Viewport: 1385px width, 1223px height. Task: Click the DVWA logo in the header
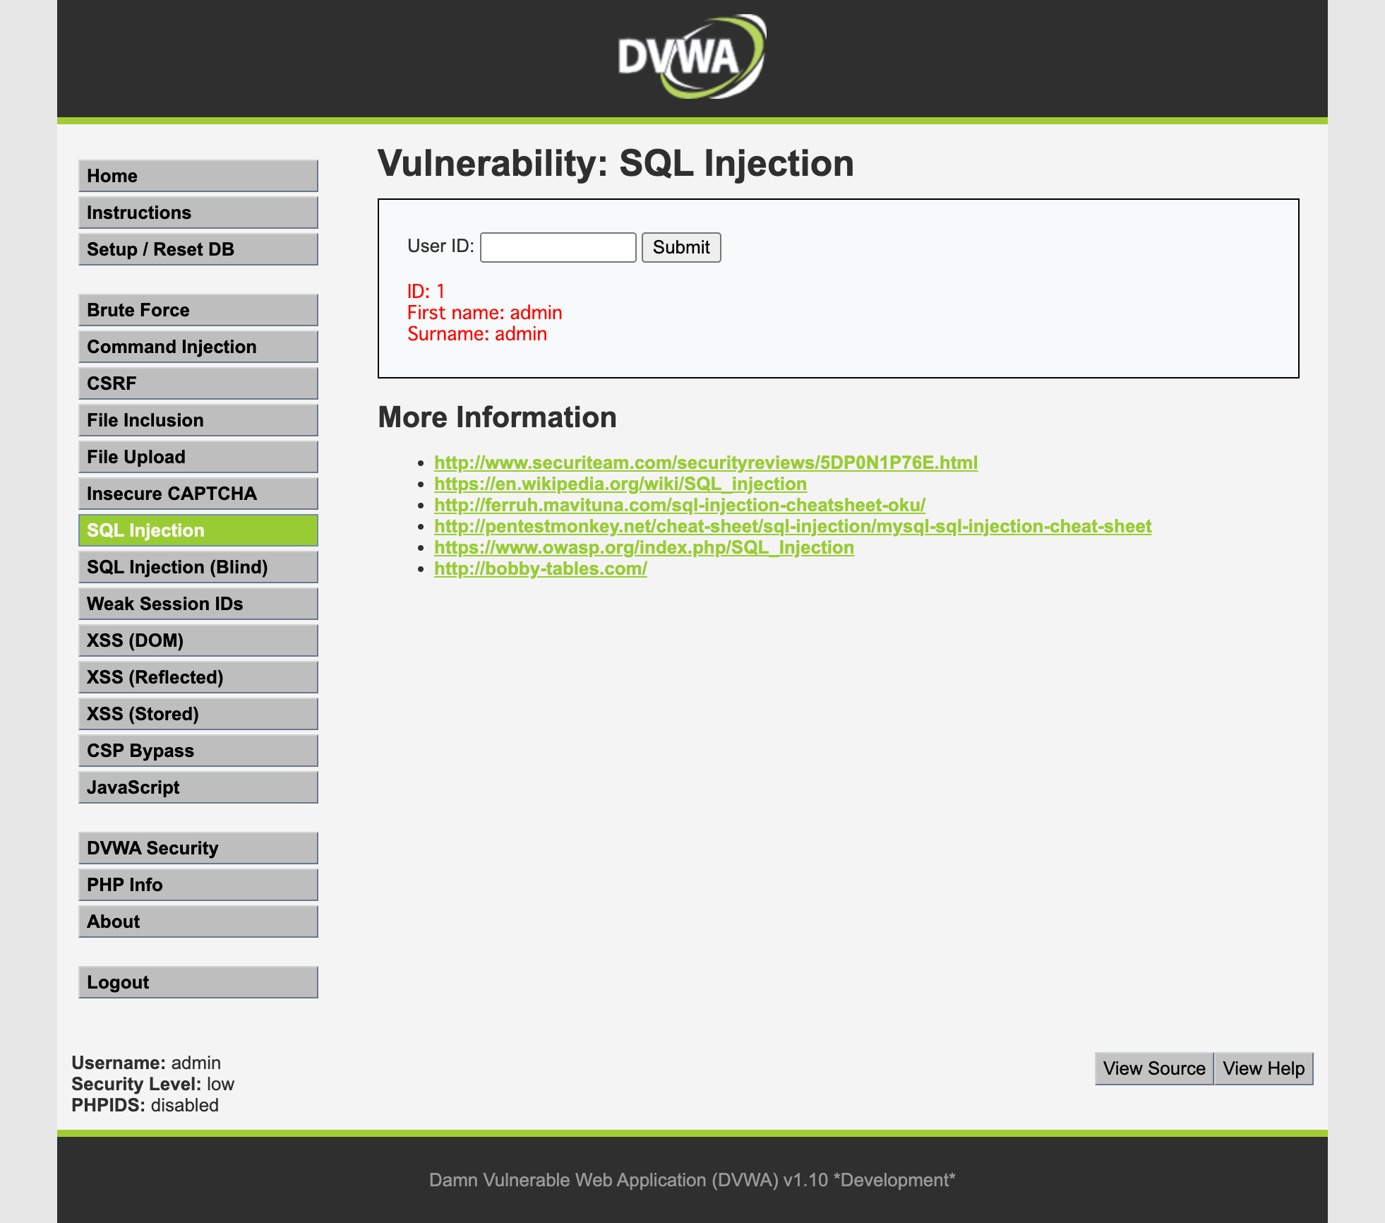[x=692, y=56]
